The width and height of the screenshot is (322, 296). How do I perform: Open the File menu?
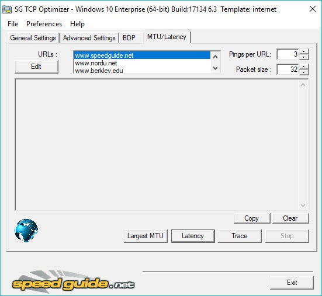click(13, 24)
